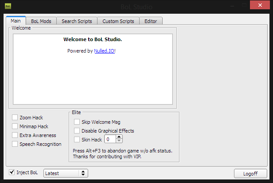Screen dimensions: 273x183
Task: Close the BoL Studio window
Action: click(260, 5)
